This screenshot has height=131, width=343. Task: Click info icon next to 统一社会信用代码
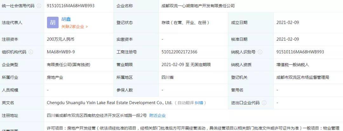pos(39,6)
